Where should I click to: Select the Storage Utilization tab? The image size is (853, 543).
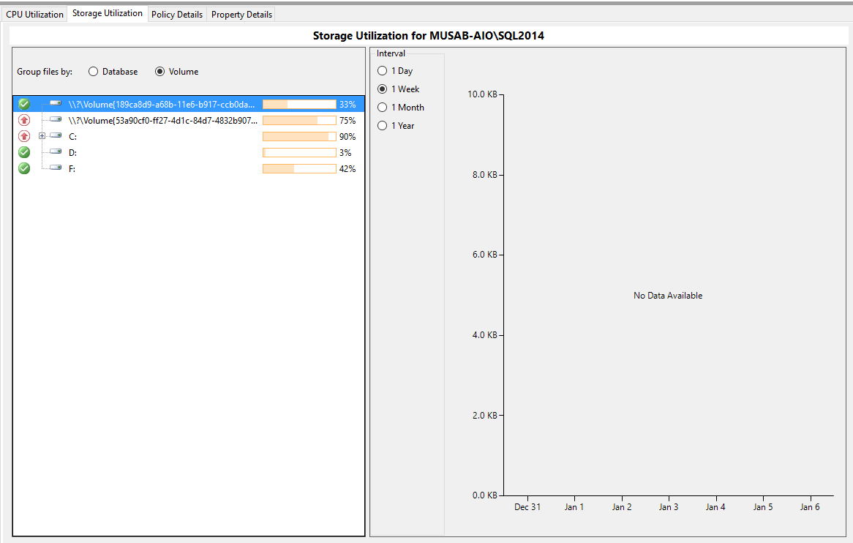[x=107, y=13]
